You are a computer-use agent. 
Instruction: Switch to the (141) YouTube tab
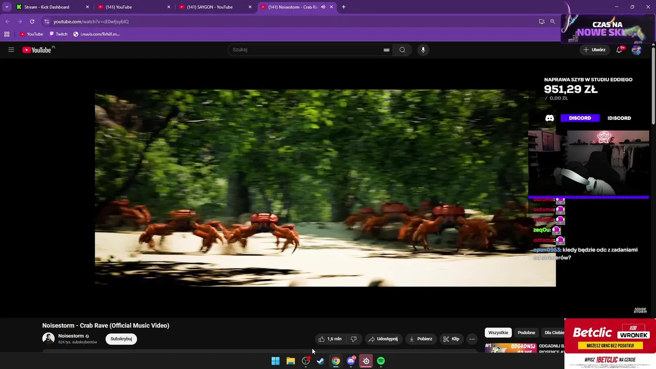pos(134,7)
